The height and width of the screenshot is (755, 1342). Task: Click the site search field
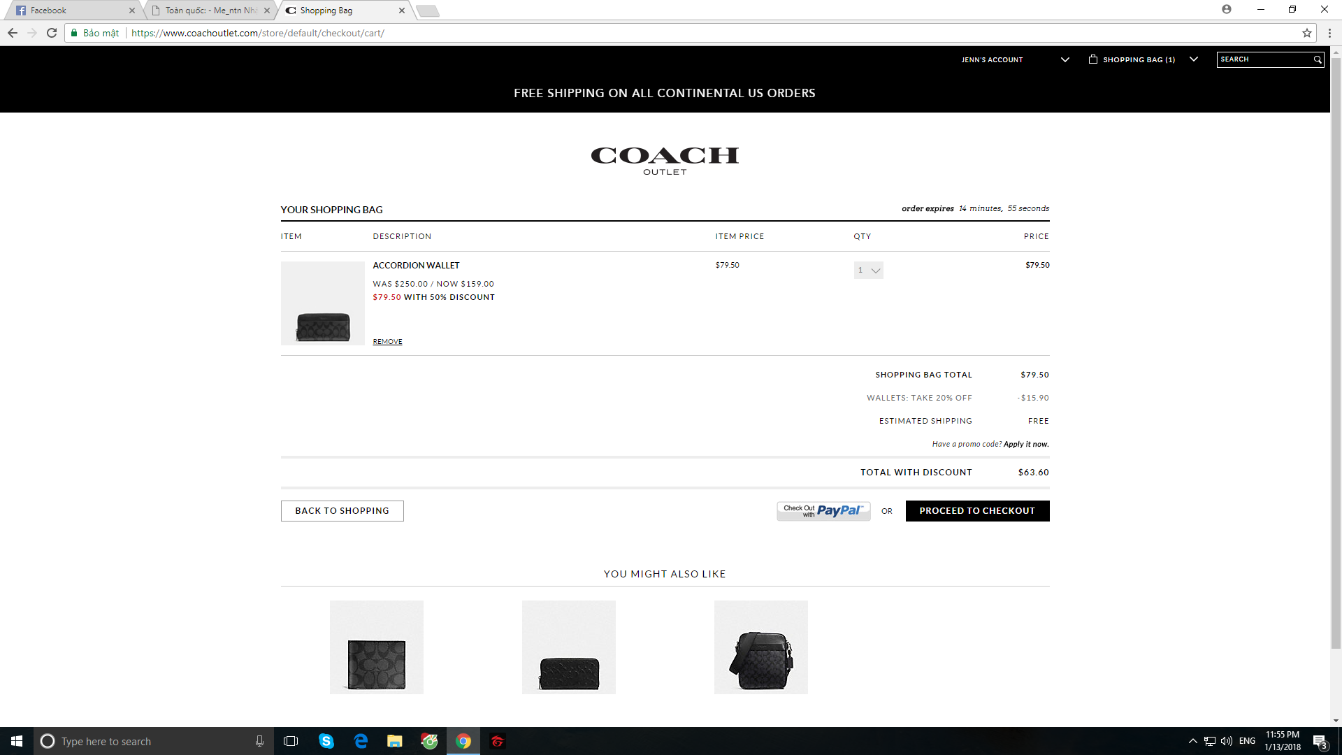coord(1266,59)
